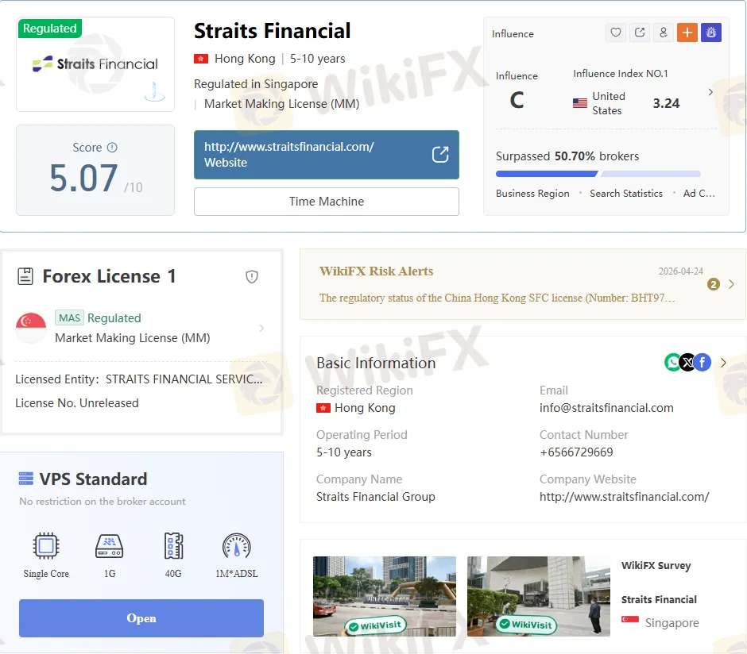Screen dimensions: 747x654
Task: Click the X (Twitter) social icon
Action: point(687,363)
